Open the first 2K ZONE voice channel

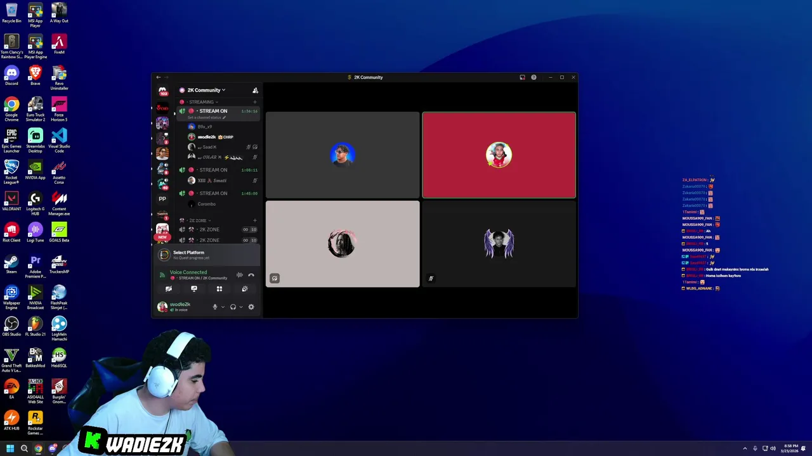219,229
